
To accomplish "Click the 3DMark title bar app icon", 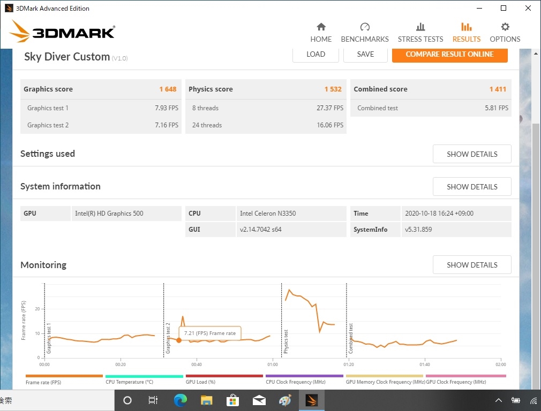I will click(x=8, y=8).
